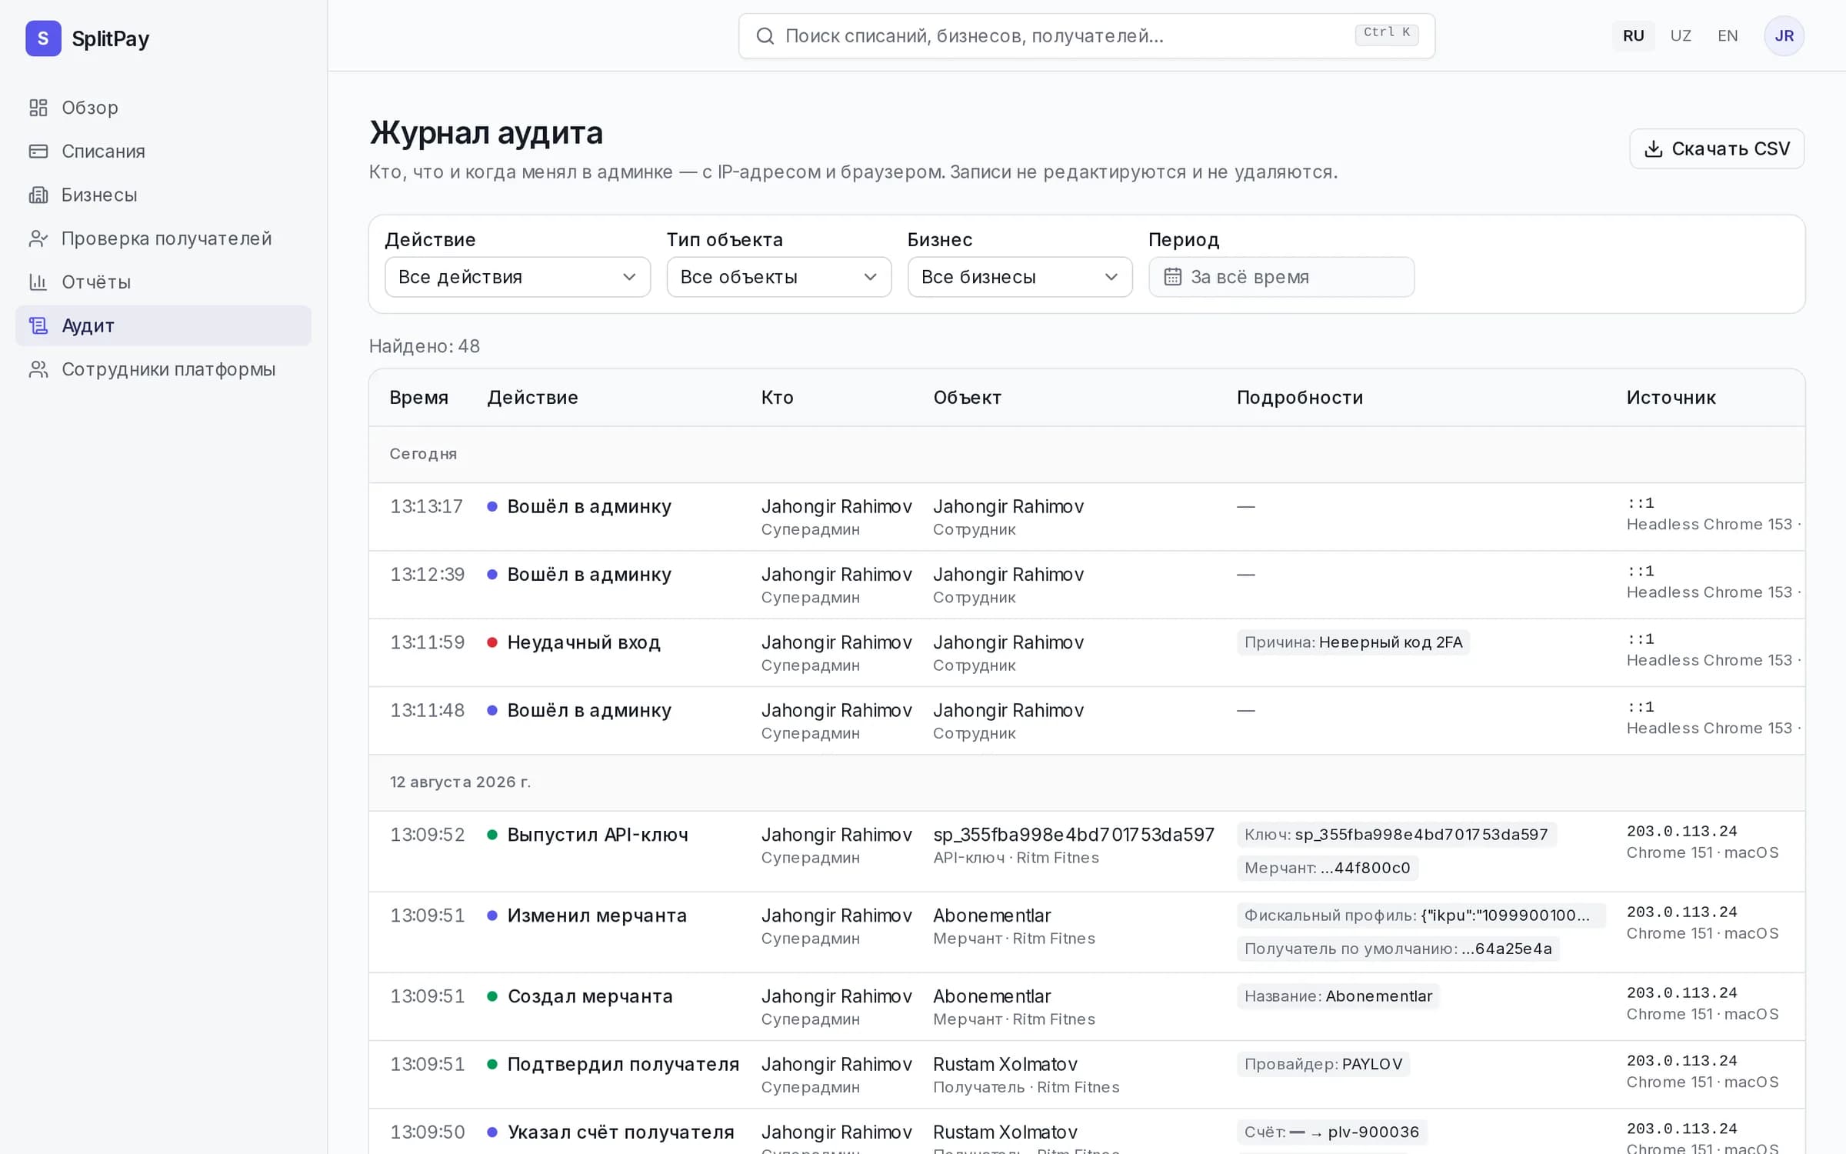This screenshot has height=1154, width=1846.
Task: Switch language to EN
Action: pos(1728,35)
